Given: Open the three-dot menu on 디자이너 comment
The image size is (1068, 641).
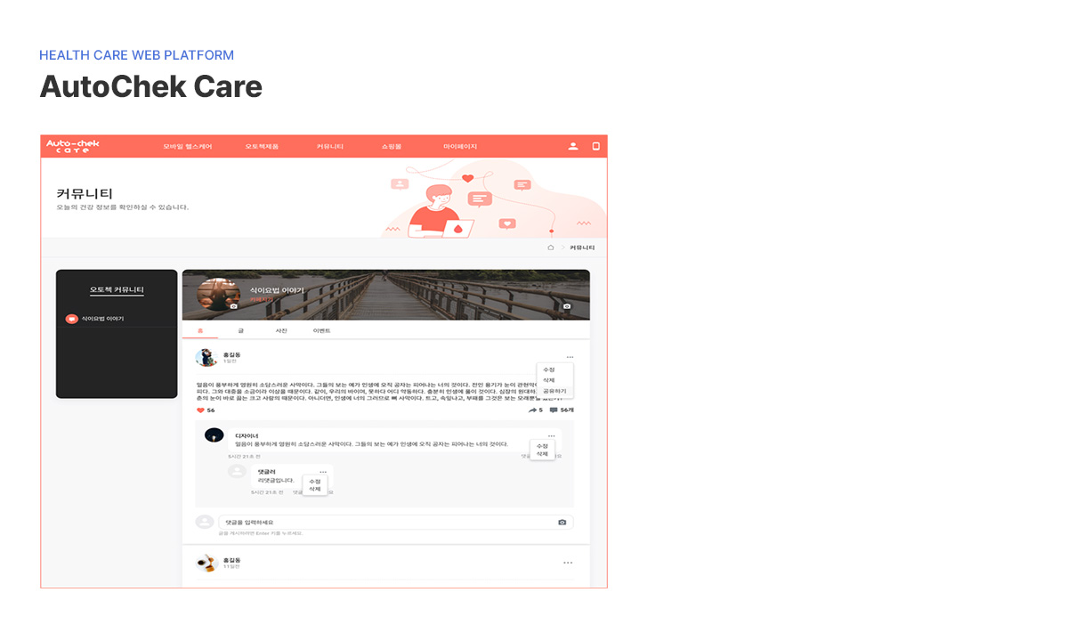Looking at the screenshot, I should (x=551, y=436).
